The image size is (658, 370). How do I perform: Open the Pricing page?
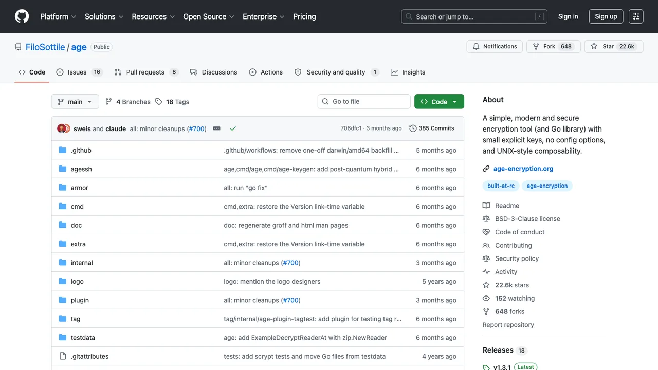304,16
